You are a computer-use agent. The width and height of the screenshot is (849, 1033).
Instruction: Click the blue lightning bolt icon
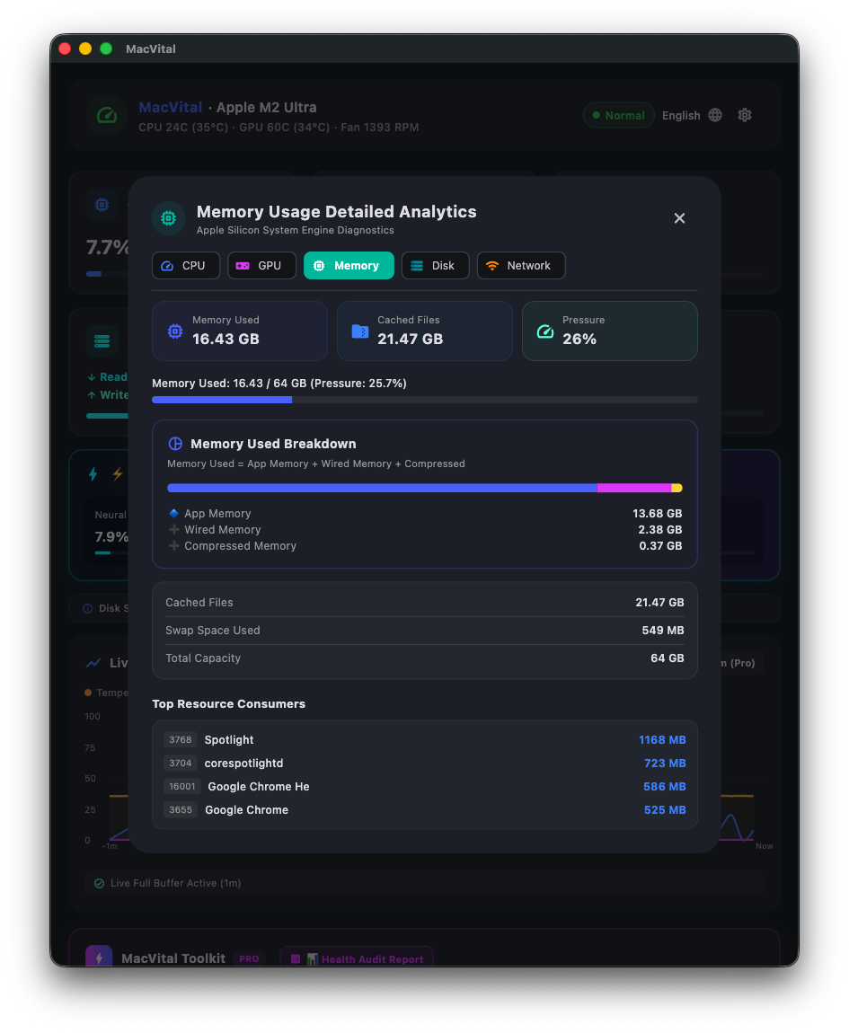click(93, 473)
